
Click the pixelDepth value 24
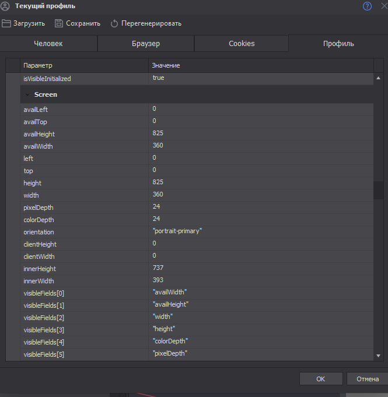pos(156,206)
